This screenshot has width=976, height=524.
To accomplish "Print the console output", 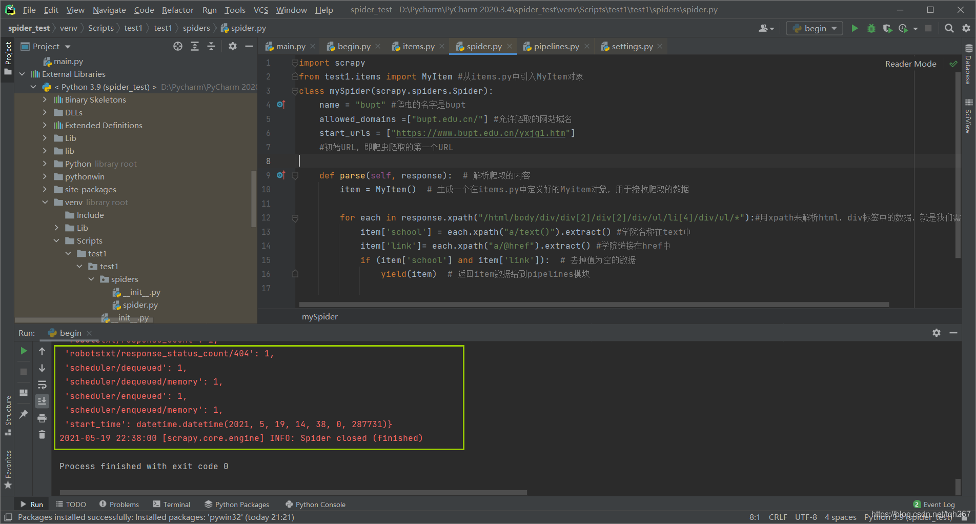I will pos(42,418).
